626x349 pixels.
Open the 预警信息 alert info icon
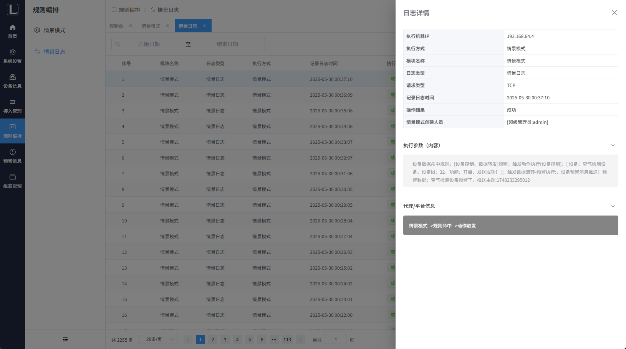[12, 152]
